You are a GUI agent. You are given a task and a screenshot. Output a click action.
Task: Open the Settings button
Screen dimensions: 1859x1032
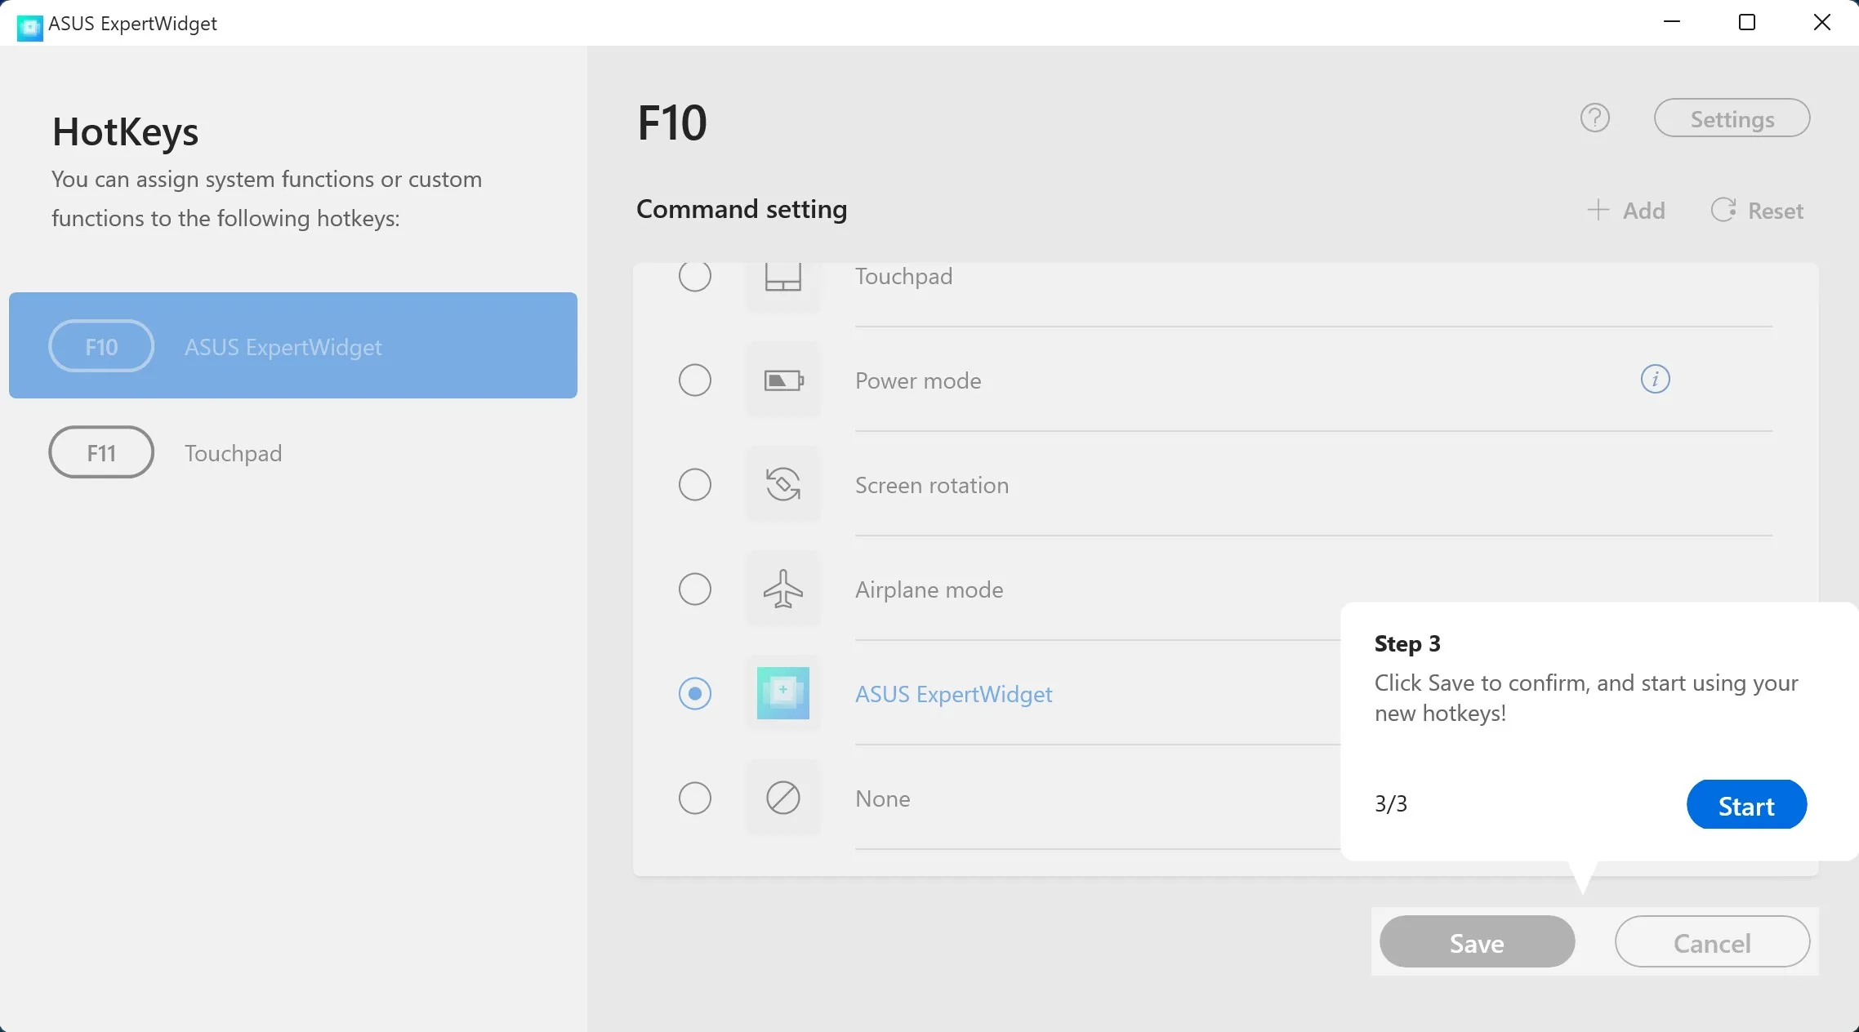[1732, 118]
